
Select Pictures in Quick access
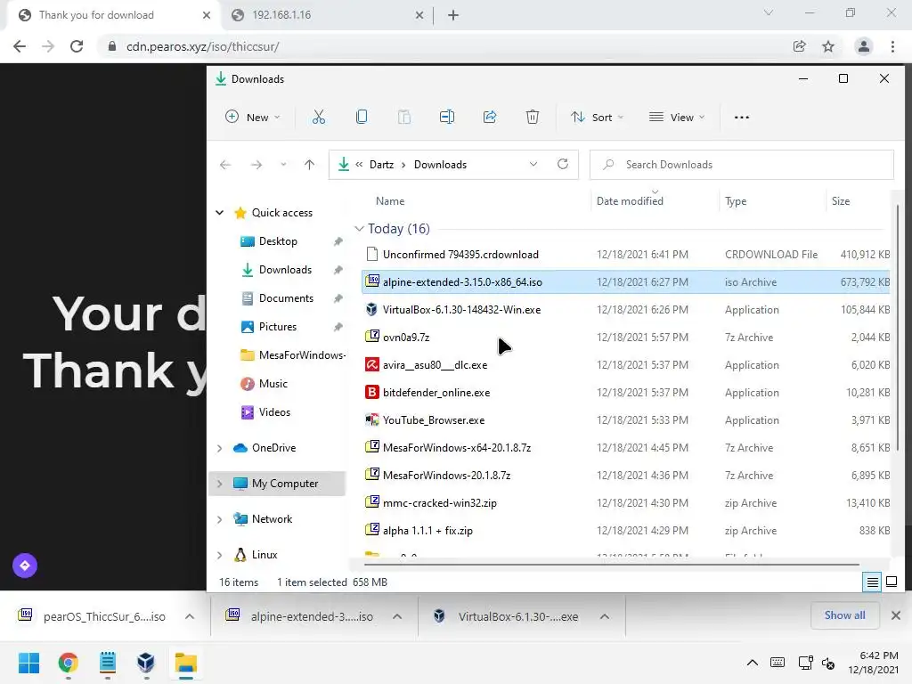pyautogui.click(x=278, y=327)
